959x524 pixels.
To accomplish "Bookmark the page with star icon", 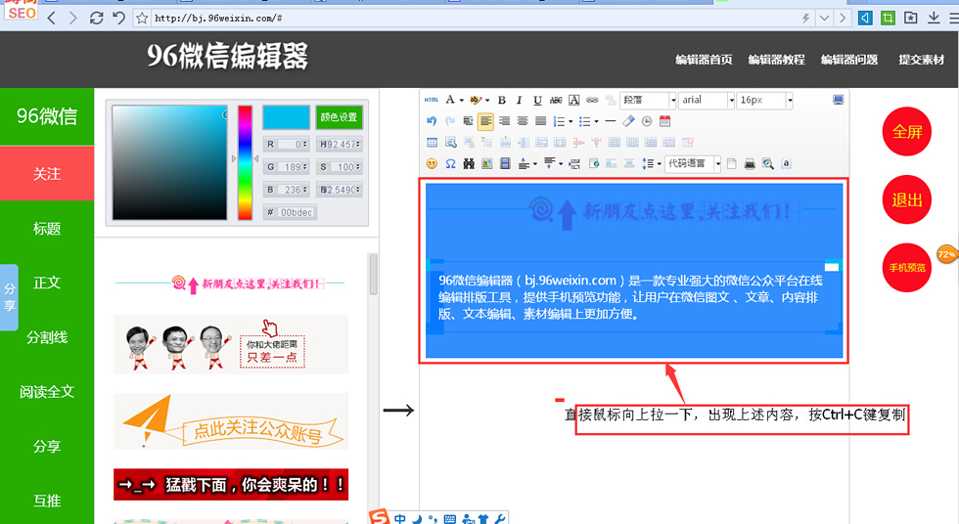I will [142, 19].
